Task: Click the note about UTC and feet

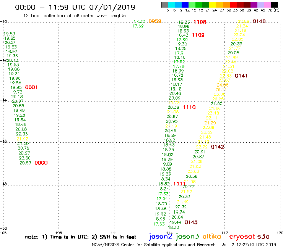Action: [x=80, y=237]
